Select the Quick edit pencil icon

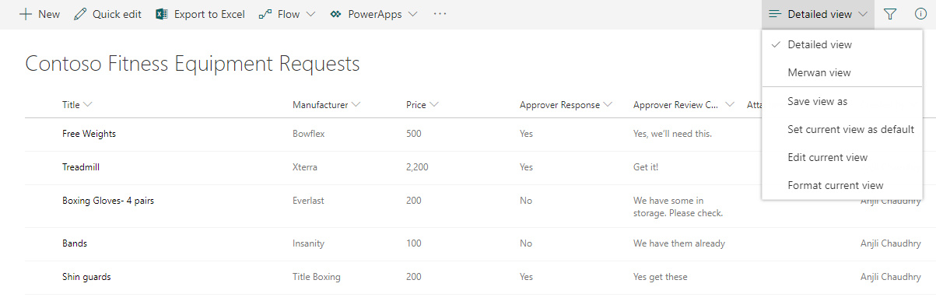click(80, 14)
